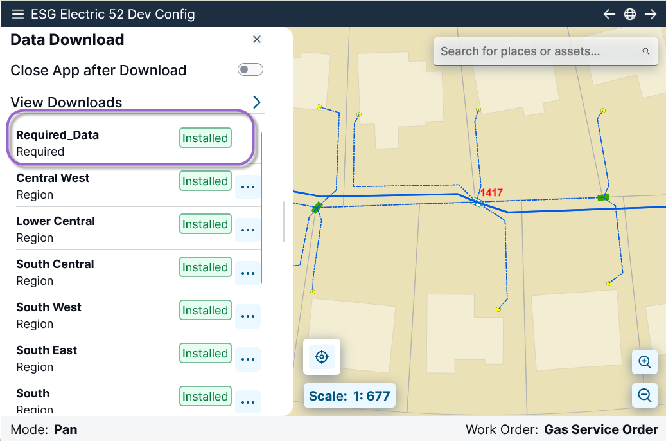Click Gas Service Order work order text
The width and height of the screenshot is (666, 441).
point(600,429)
